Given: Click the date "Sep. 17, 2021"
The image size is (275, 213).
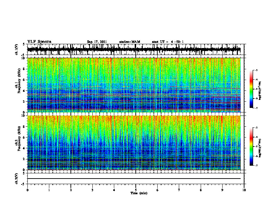Looking at the screenshot, I should pos(97,42).
